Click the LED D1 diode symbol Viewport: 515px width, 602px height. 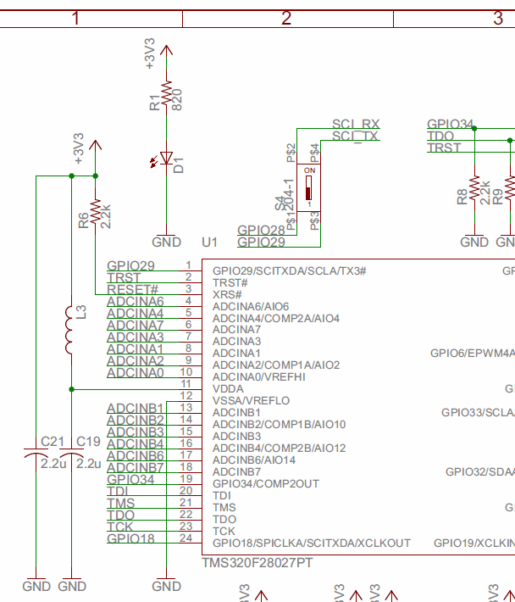(166, 158)
